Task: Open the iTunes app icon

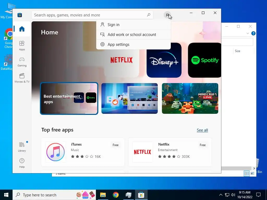Action: 55,152
